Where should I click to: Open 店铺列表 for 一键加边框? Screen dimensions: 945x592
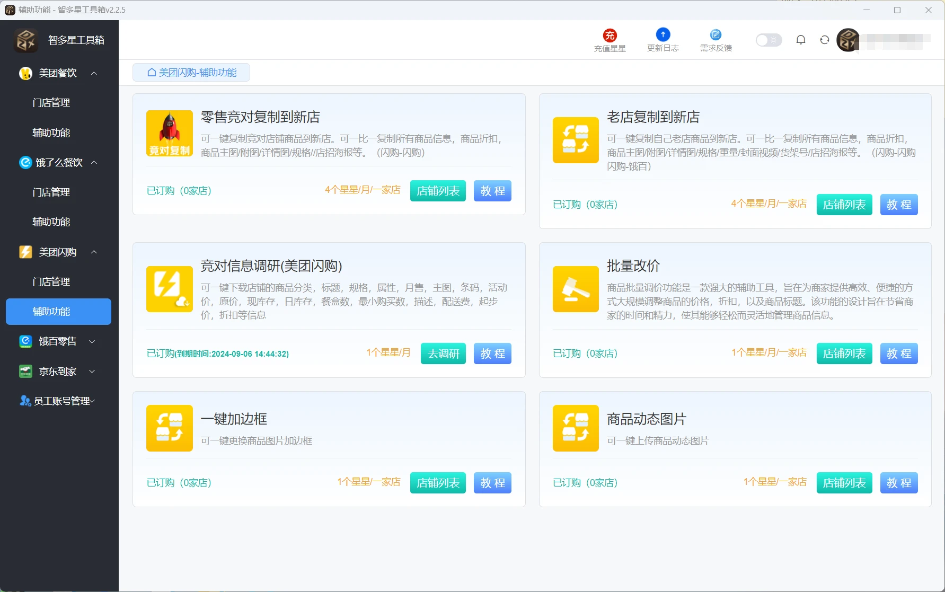(438, 483)
